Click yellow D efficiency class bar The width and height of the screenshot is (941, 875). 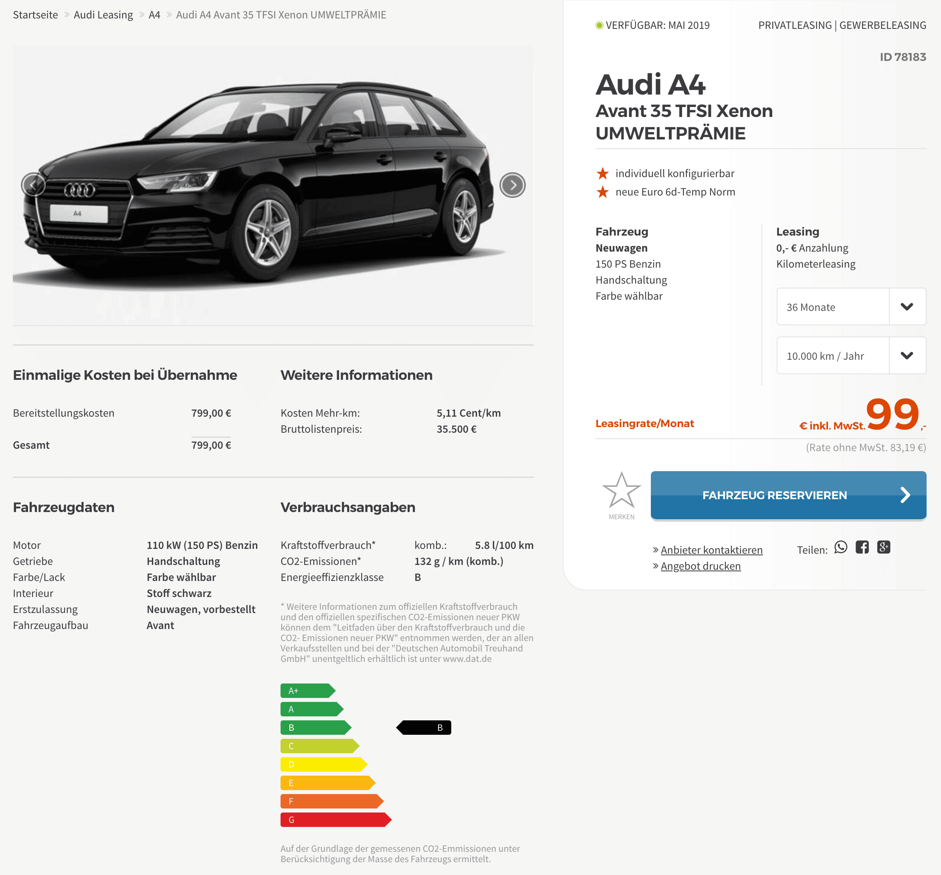click(324, 765)
